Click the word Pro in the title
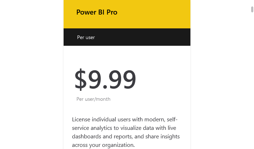The image size is (254, 149). 112,12
